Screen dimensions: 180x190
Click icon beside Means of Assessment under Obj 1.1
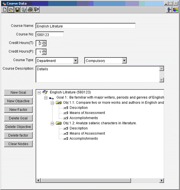66,113
